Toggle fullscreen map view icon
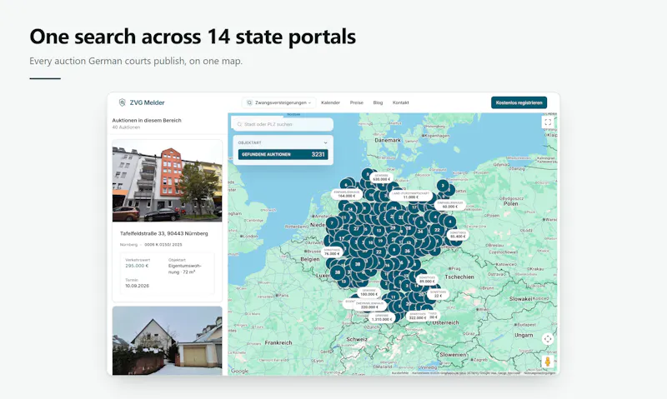The height and width of the screenshot is (399, 667). click(548, 122)
